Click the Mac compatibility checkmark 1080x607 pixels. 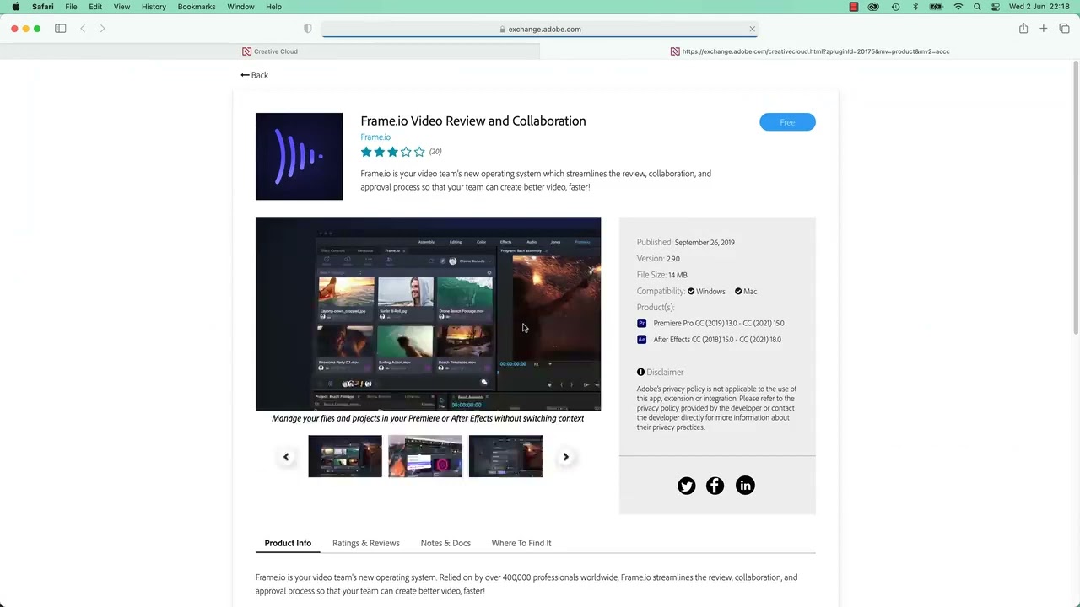click(x=738, y=292)
